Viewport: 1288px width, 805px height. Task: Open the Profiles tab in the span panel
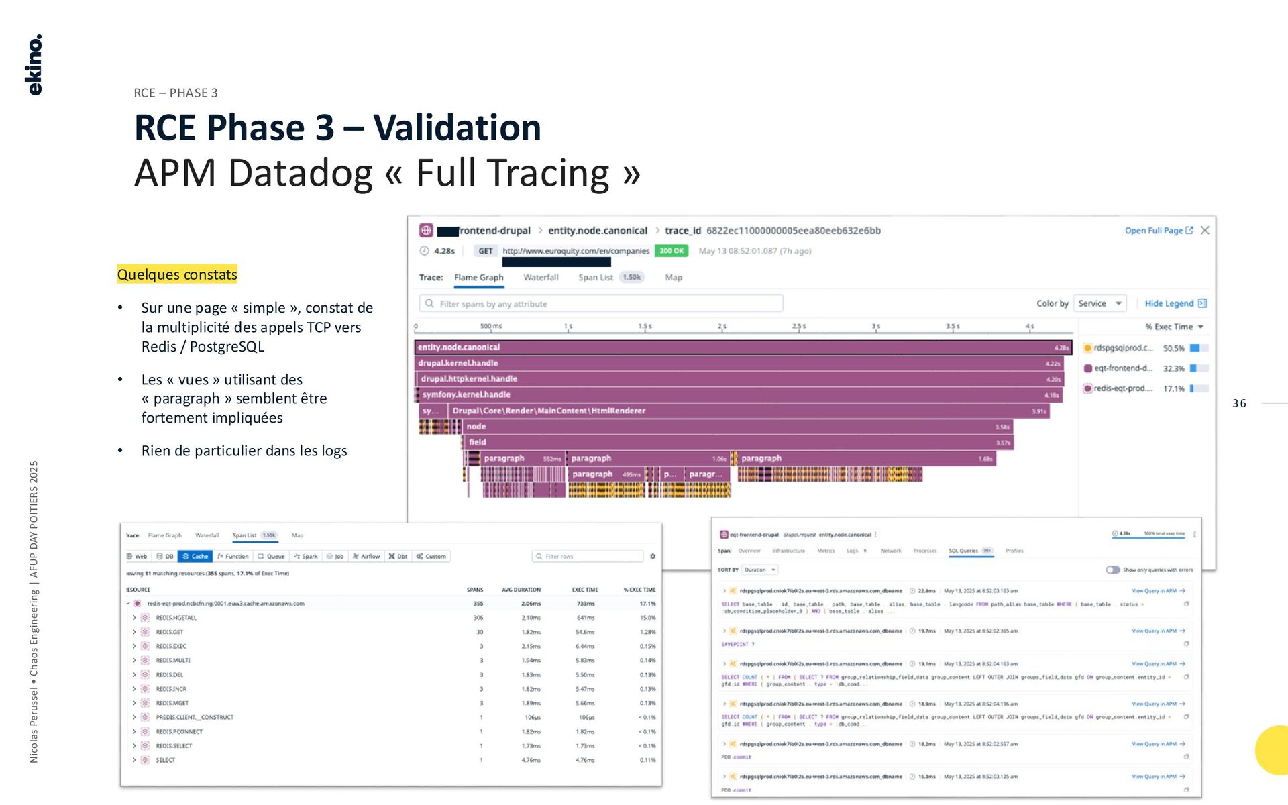1014,551
